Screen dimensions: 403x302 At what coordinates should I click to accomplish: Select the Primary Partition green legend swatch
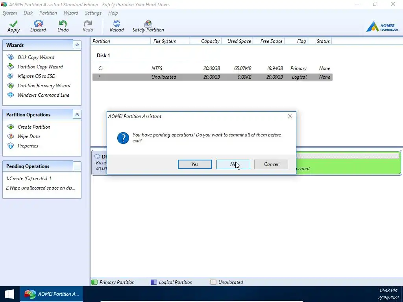coord(94,282)
